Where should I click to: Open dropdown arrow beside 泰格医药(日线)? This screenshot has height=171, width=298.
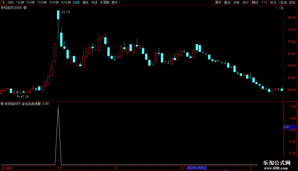25,8
